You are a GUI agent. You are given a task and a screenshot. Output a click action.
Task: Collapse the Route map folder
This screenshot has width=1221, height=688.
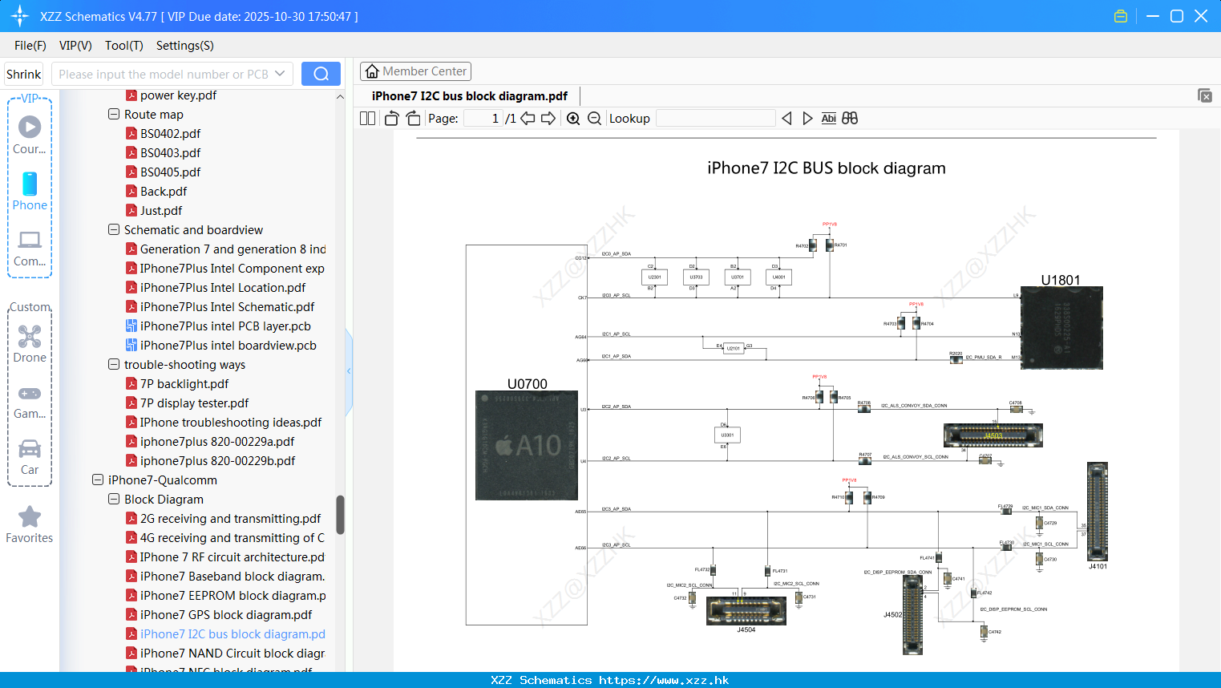(114, 115)
